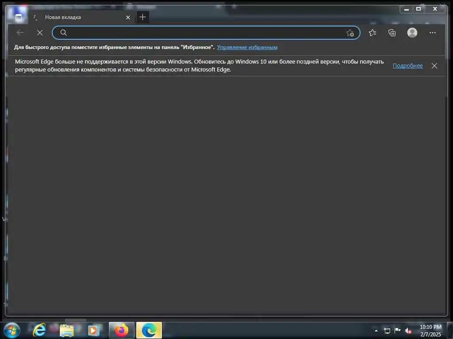Add this page to favorites star icon
453x339 pixels.
350,33
